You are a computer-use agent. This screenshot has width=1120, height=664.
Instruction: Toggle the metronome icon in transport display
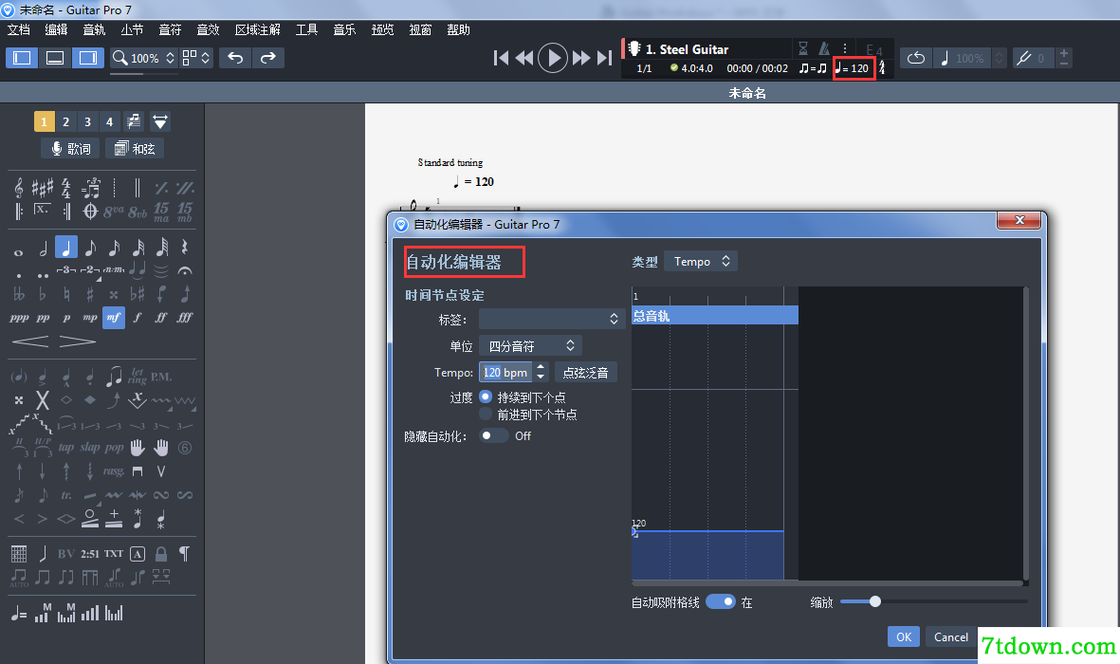click(x=823, y=48)
